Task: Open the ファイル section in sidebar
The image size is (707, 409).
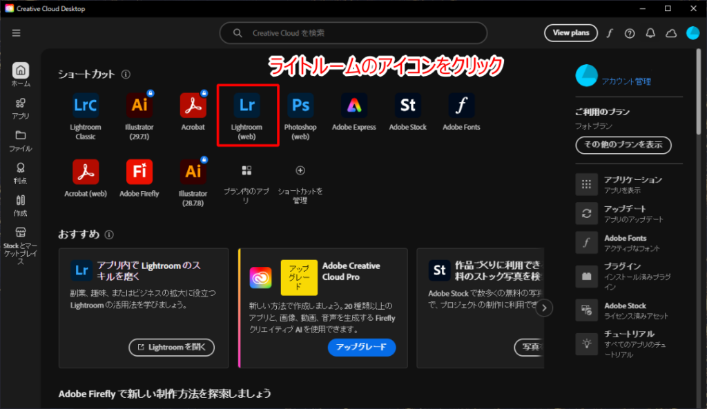Action: coord(20,141)
